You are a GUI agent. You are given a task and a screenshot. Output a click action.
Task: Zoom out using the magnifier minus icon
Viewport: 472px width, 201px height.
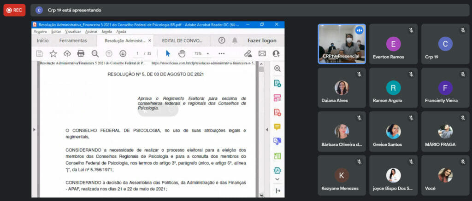pos(95,53)
